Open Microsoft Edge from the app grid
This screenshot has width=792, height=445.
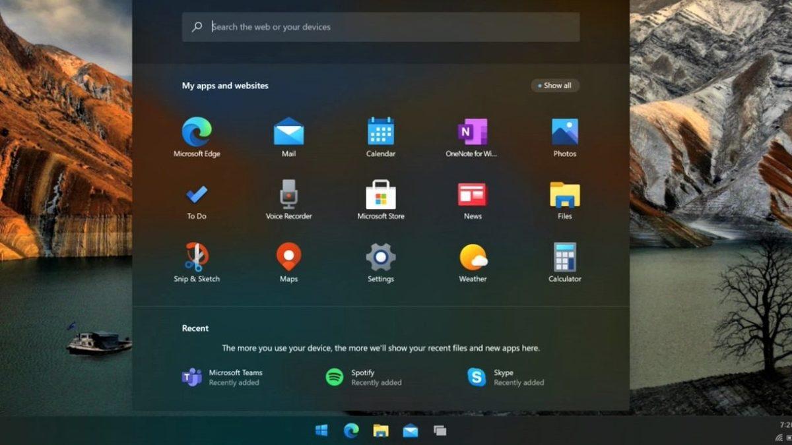click(x=196, y=132)
